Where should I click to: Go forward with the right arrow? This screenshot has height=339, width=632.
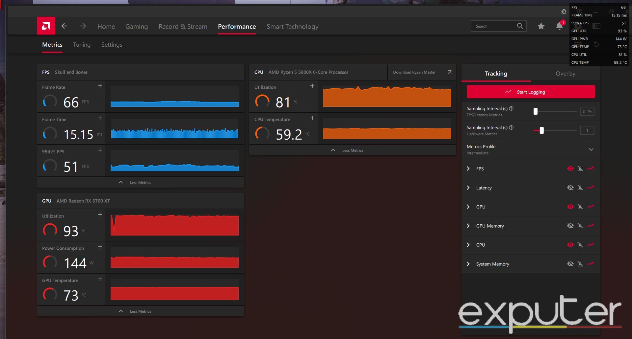(83, 26)
